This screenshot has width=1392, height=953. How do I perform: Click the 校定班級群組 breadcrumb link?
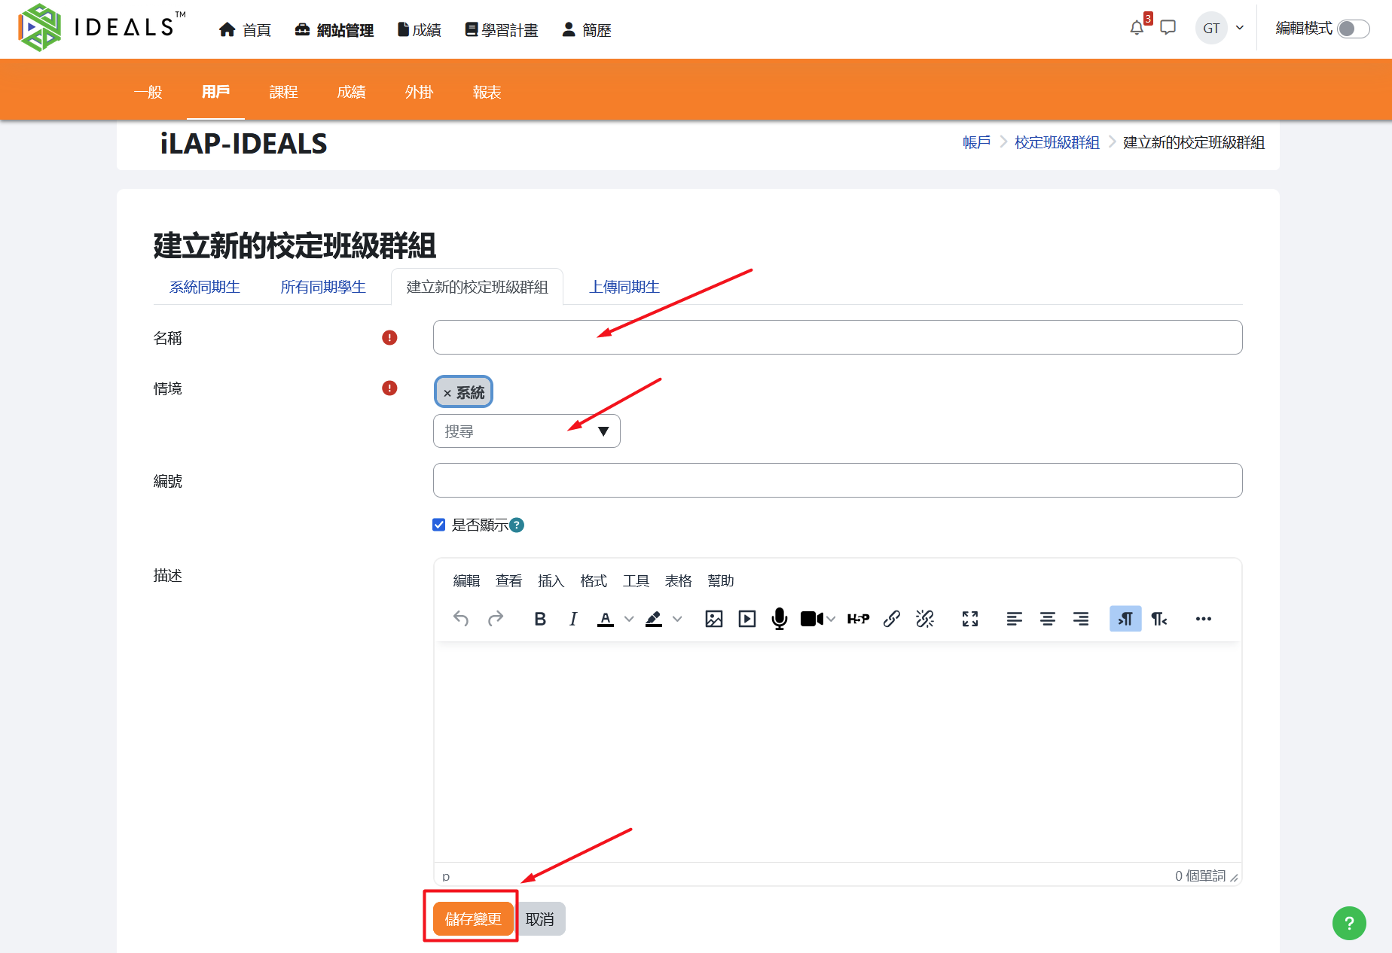[1056, 142]
